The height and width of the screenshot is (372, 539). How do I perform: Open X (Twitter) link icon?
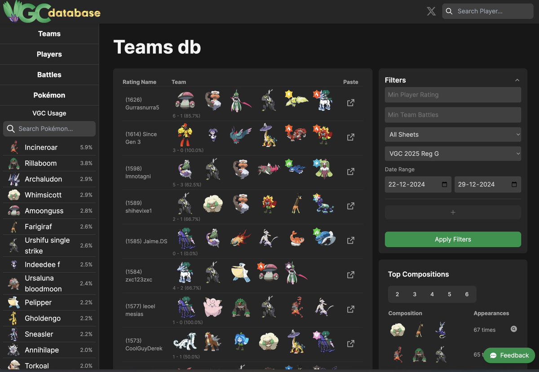coord(431,11)
